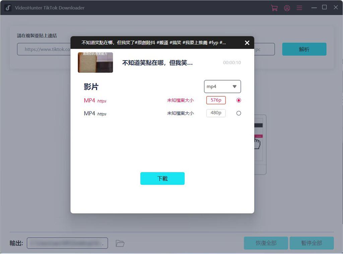Click the VideoHunter TikTok app logo
Screen dimensions: 343x254
(8, 8)
